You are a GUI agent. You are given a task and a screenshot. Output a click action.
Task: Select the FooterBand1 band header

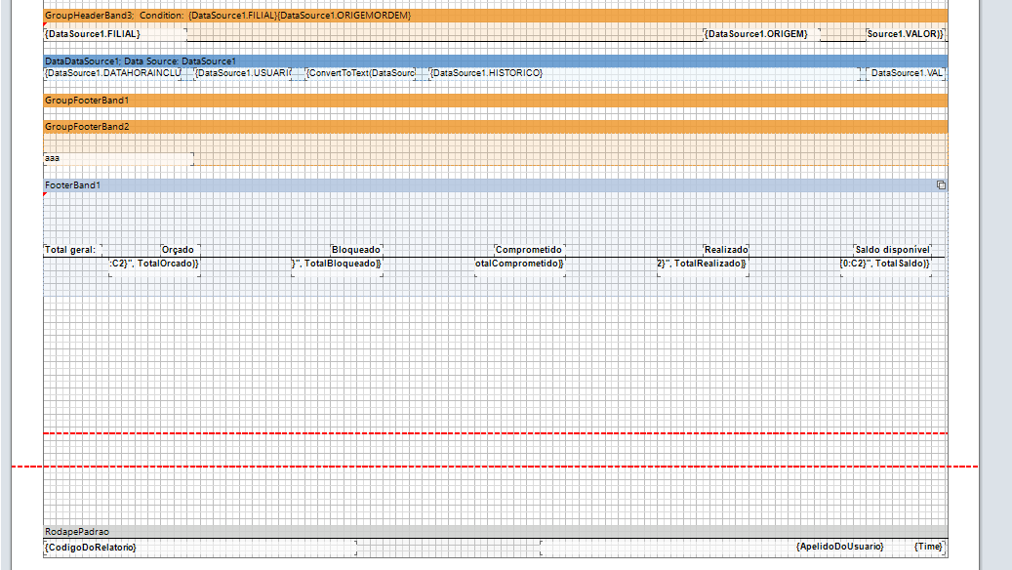[x=496, y=185]
